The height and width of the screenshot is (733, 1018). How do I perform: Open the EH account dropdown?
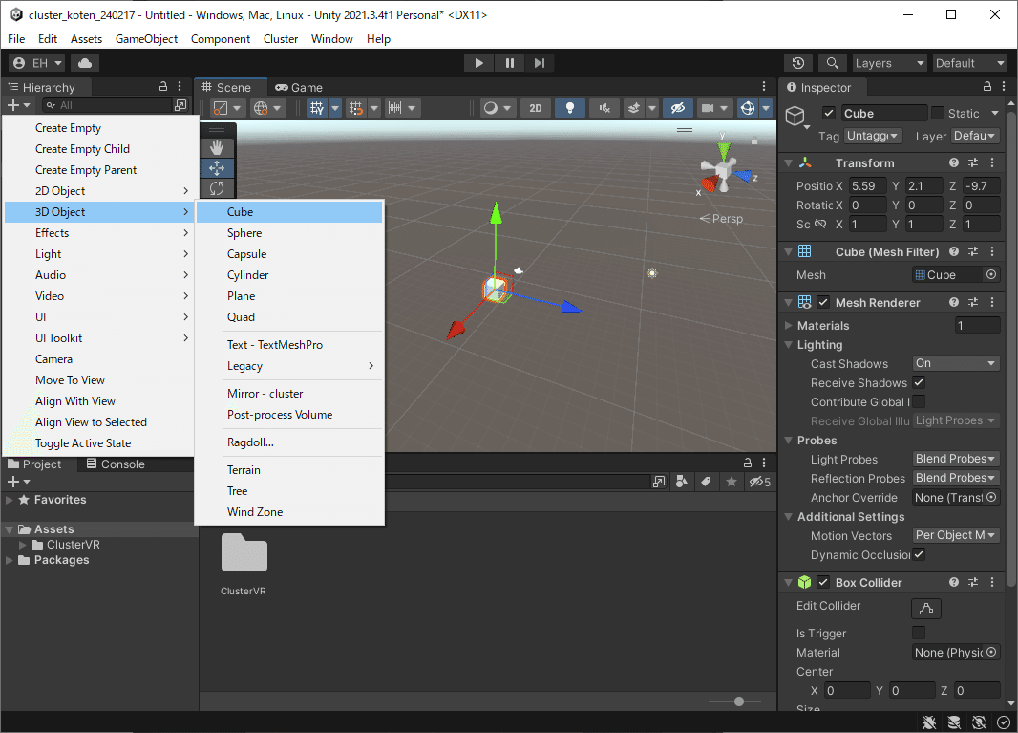pos(37,63)
